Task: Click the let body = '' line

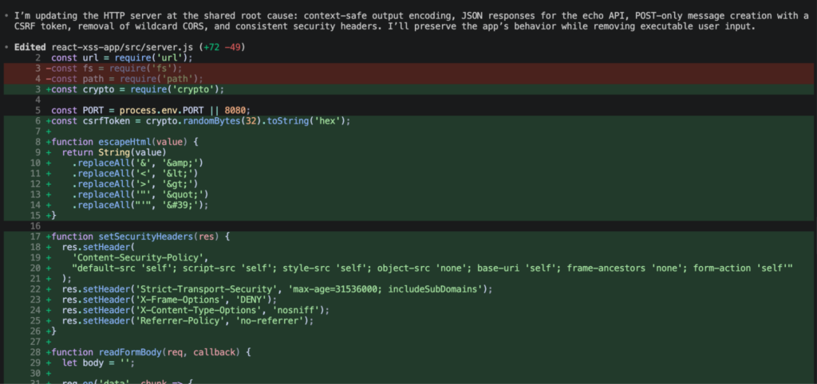Action: (98, 362)
